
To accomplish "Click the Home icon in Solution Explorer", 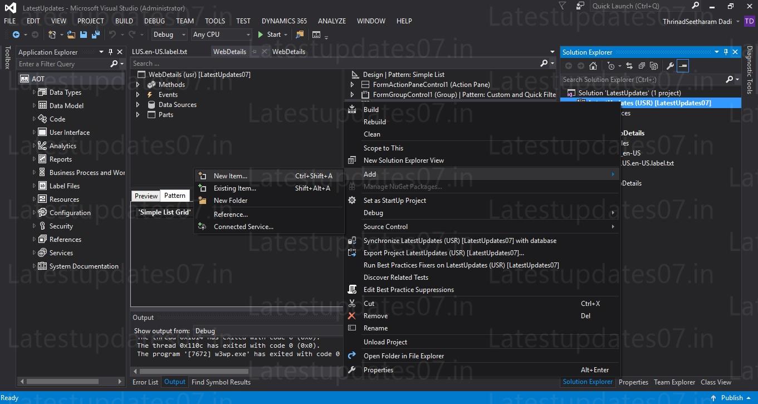I will point(593,66).
